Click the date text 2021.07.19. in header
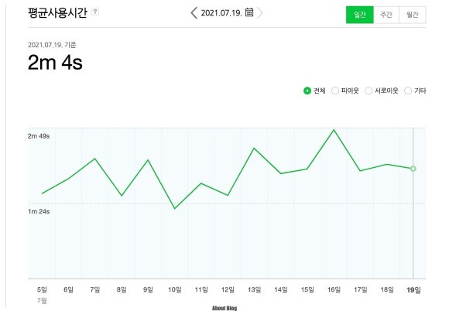 [x=221, y=13]
